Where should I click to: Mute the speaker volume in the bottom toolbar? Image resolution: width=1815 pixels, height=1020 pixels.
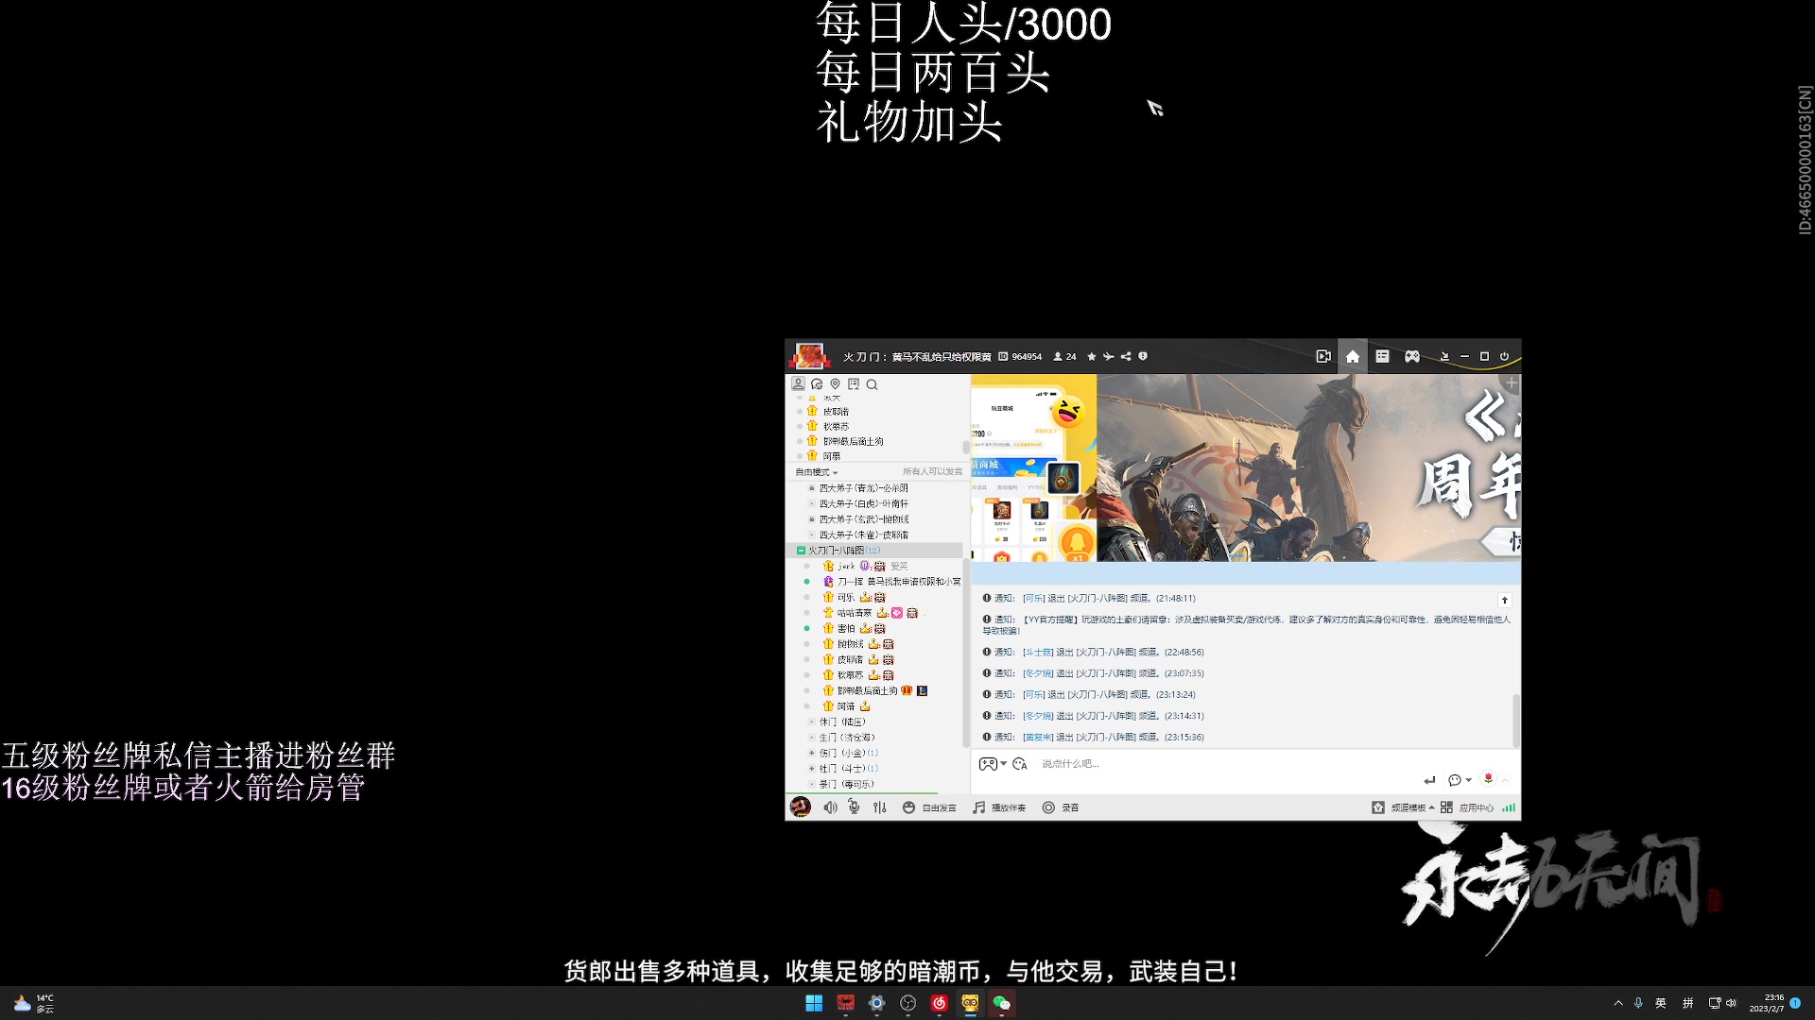830,807
